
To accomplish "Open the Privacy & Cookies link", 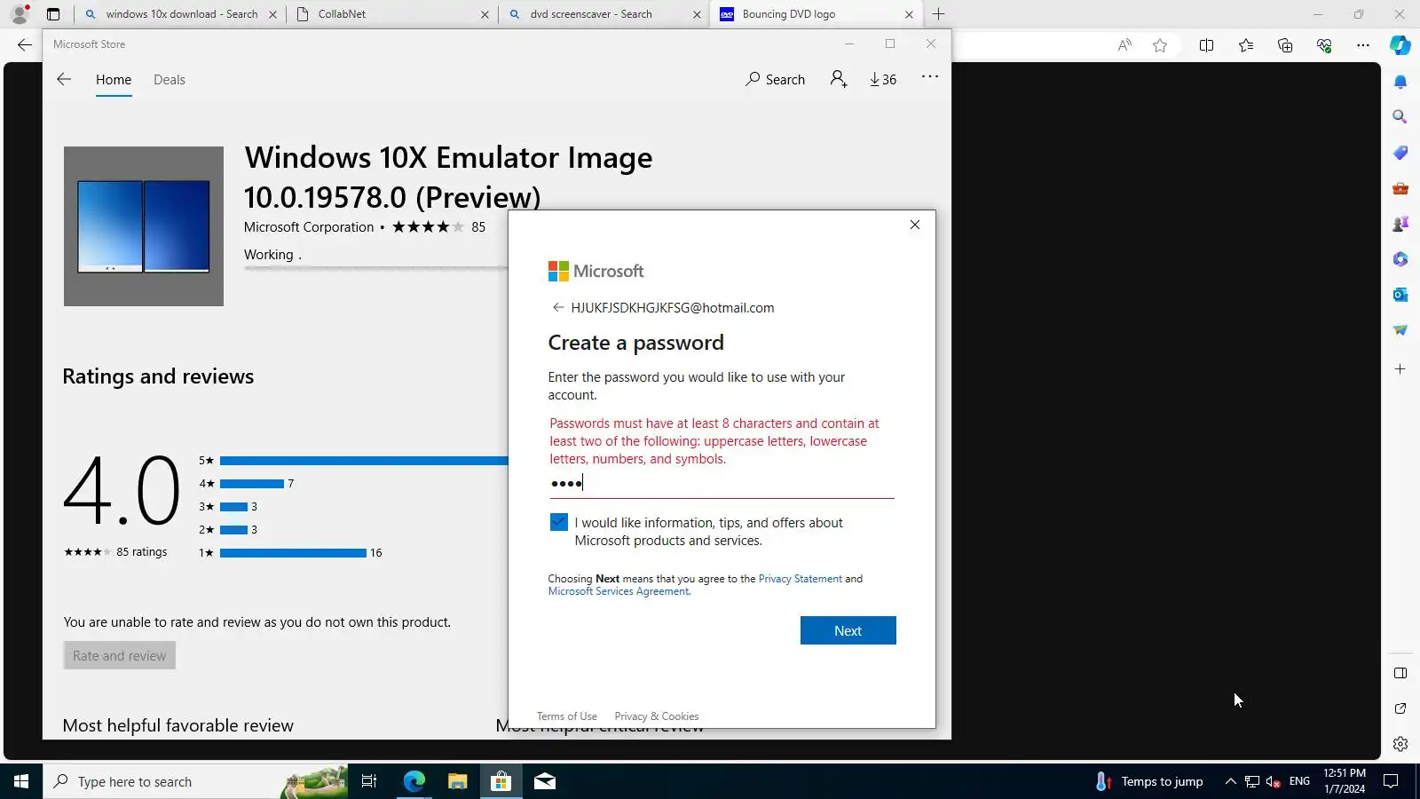I will tap(657, 716).
